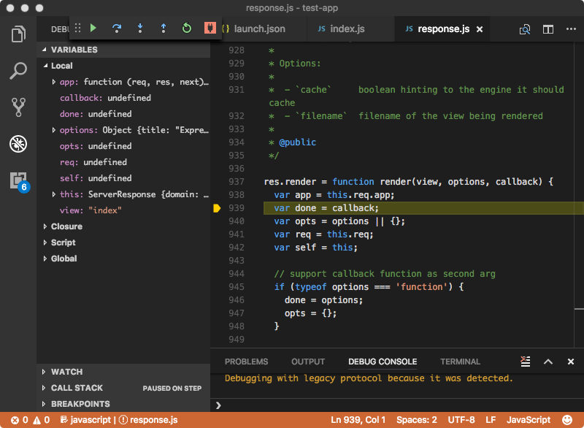Clear the debug console output

pos(525,362)
